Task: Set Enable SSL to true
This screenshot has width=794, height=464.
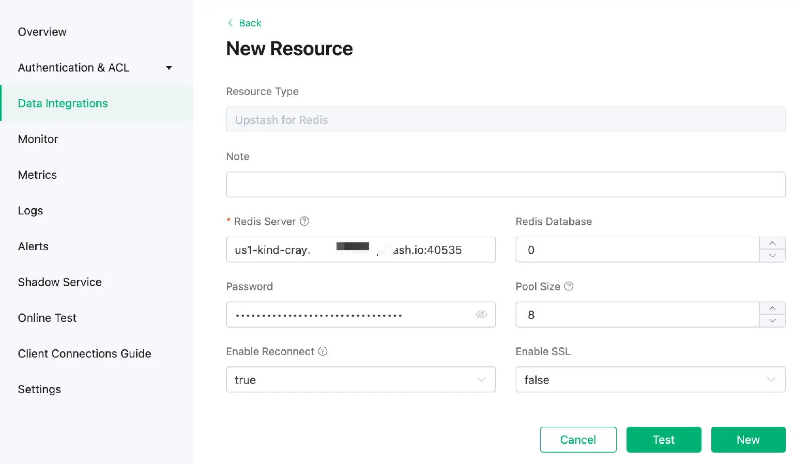Action: click(649, 380)
